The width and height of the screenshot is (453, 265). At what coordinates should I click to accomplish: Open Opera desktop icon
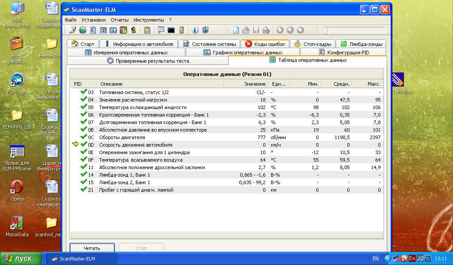point(17,191)
